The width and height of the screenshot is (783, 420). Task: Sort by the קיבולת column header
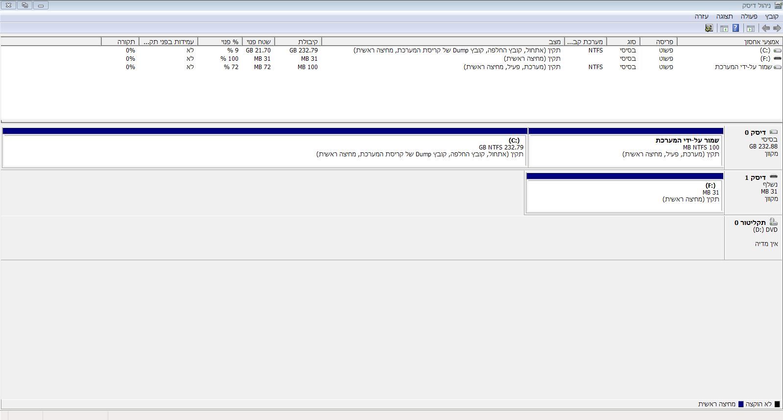click(298, 42)
